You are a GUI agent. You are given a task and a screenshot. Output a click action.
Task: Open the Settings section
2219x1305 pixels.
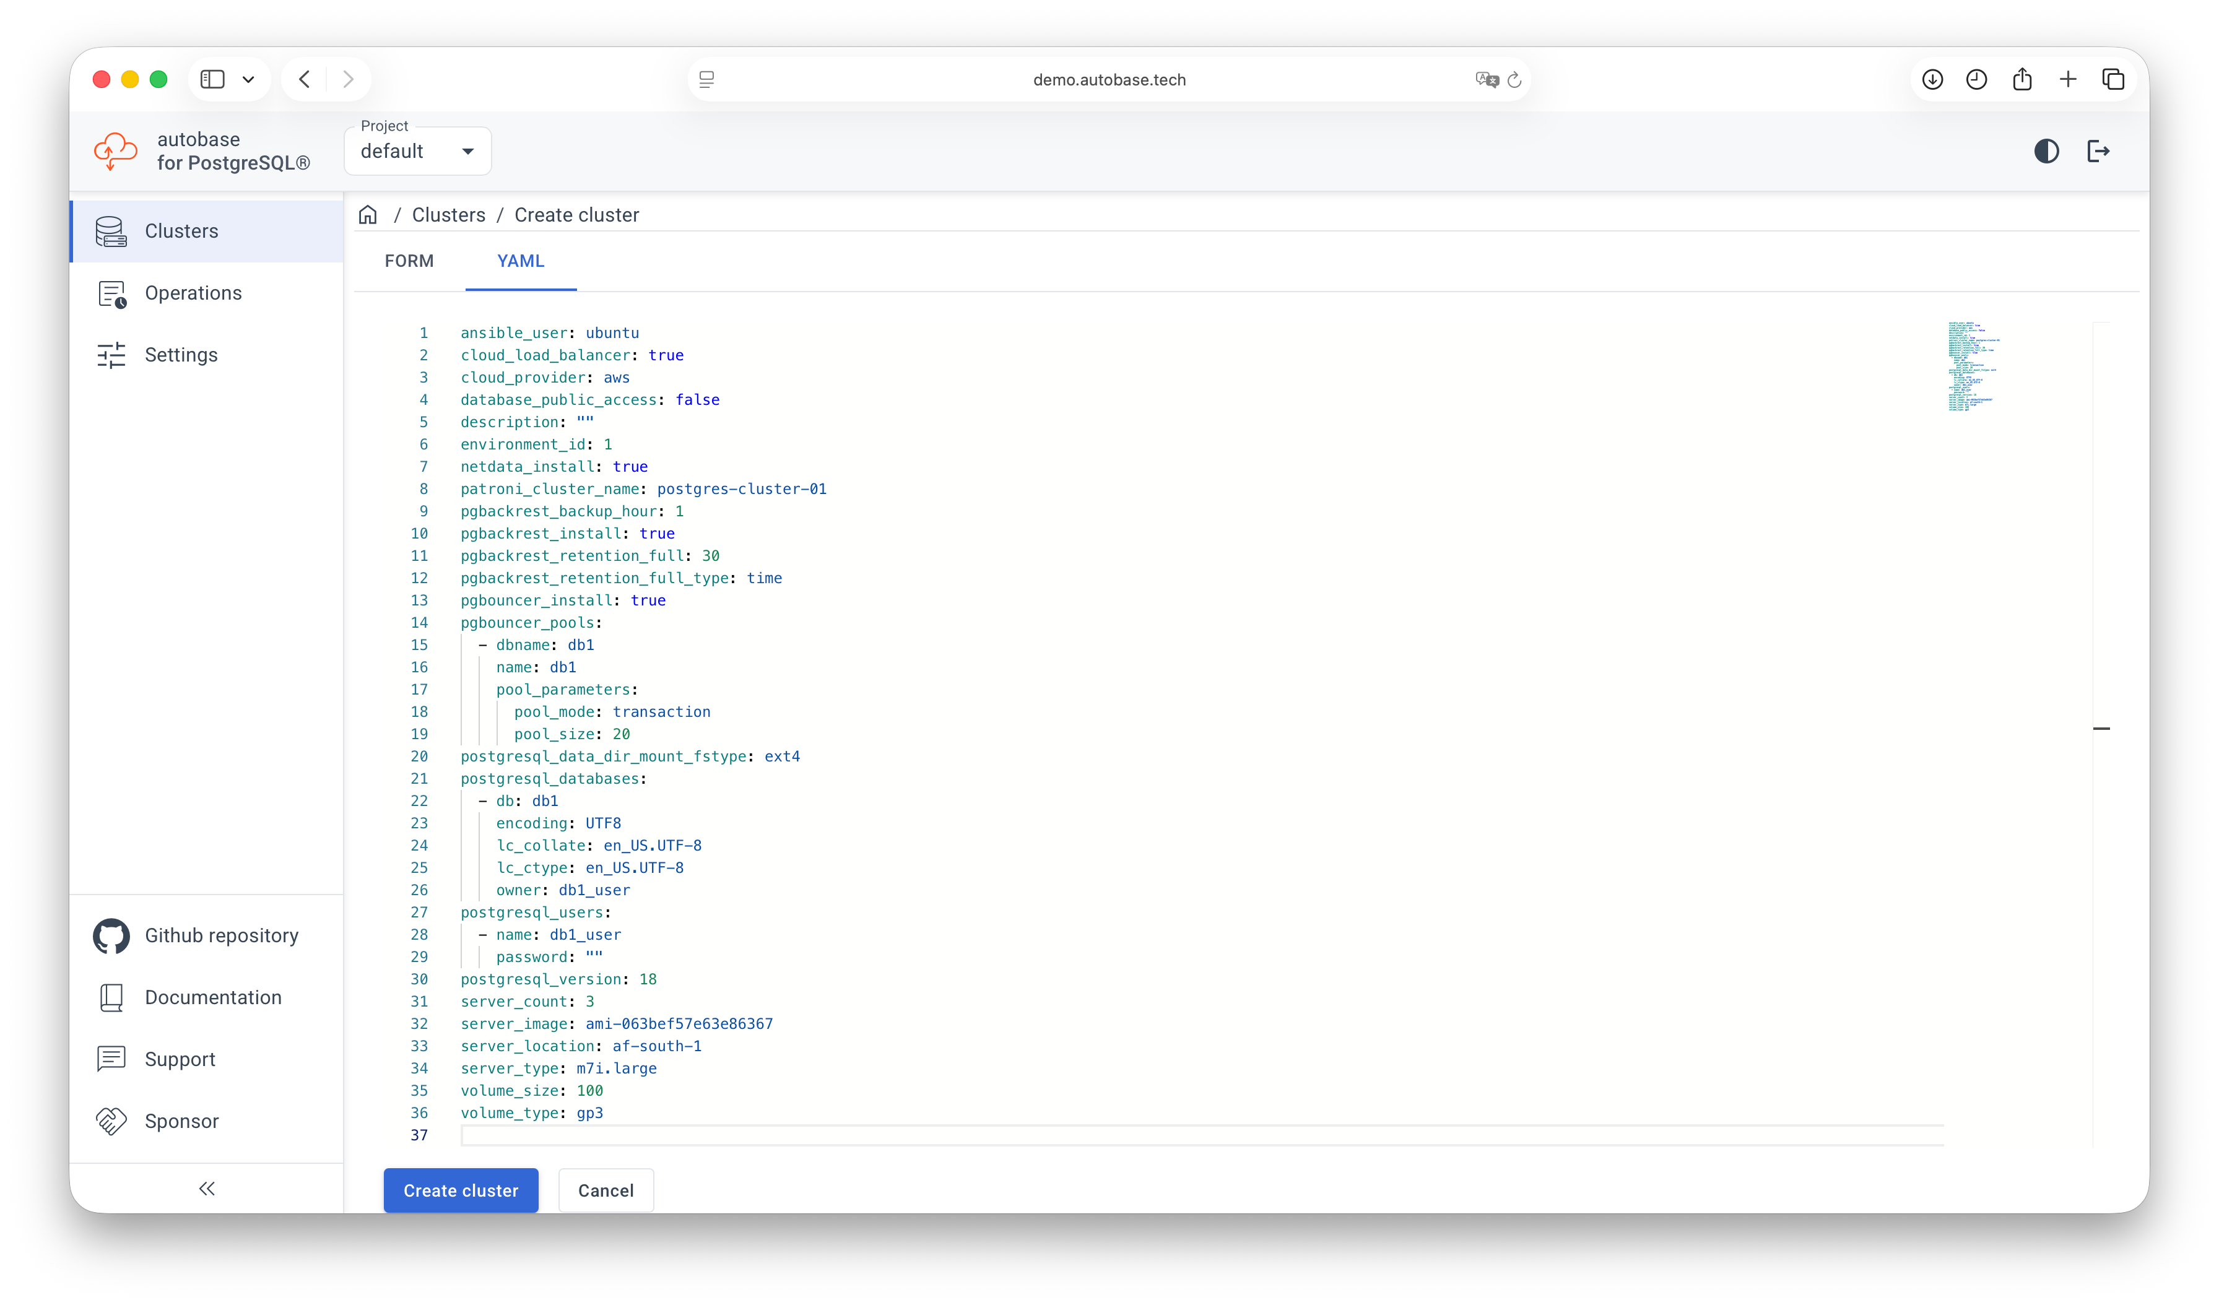click(x=181, y=354)
